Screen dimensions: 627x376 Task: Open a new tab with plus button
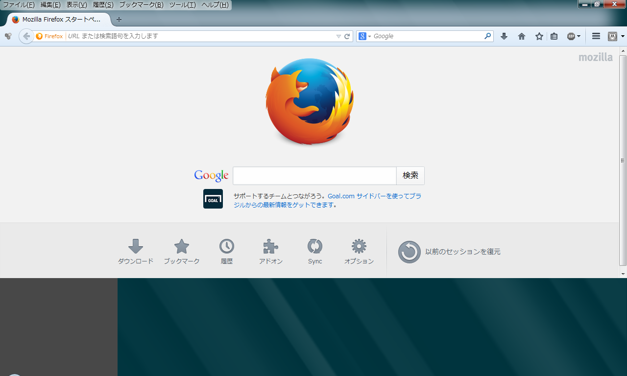(119, 20)
